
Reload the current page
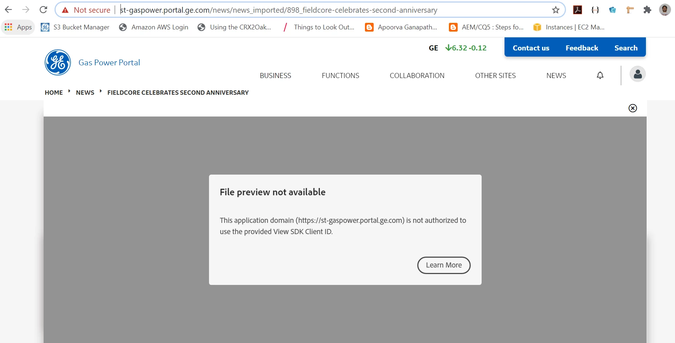43,10
